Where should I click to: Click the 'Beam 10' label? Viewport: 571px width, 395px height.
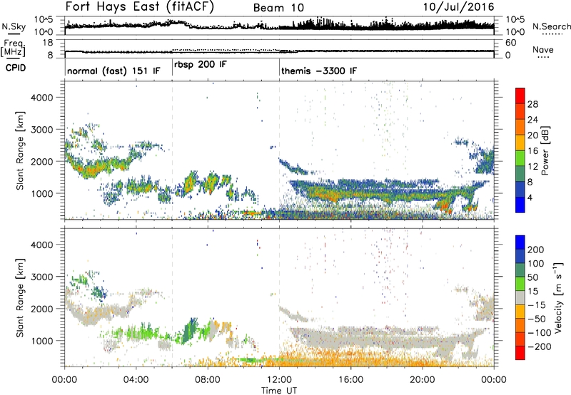coord(278,8)
